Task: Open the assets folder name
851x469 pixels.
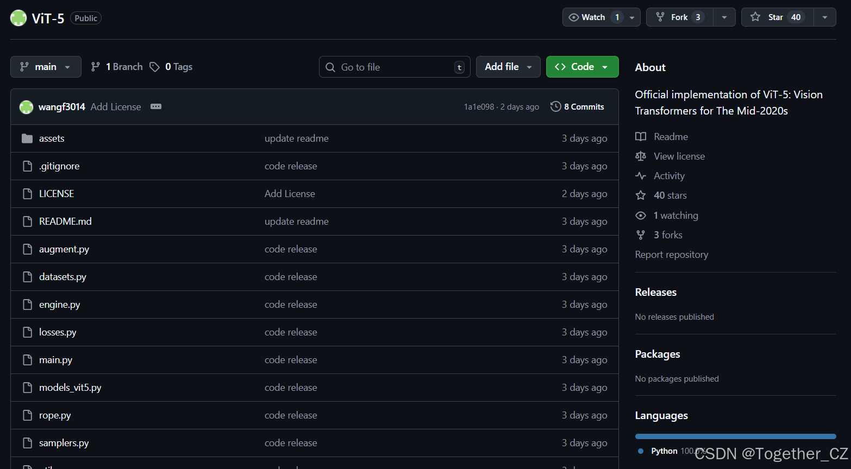Action: point(52,138)
